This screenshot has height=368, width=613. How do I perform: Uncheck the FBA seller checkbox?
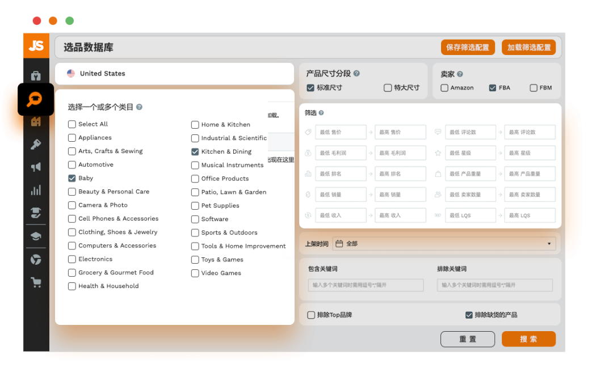click(x=493, y=88)
